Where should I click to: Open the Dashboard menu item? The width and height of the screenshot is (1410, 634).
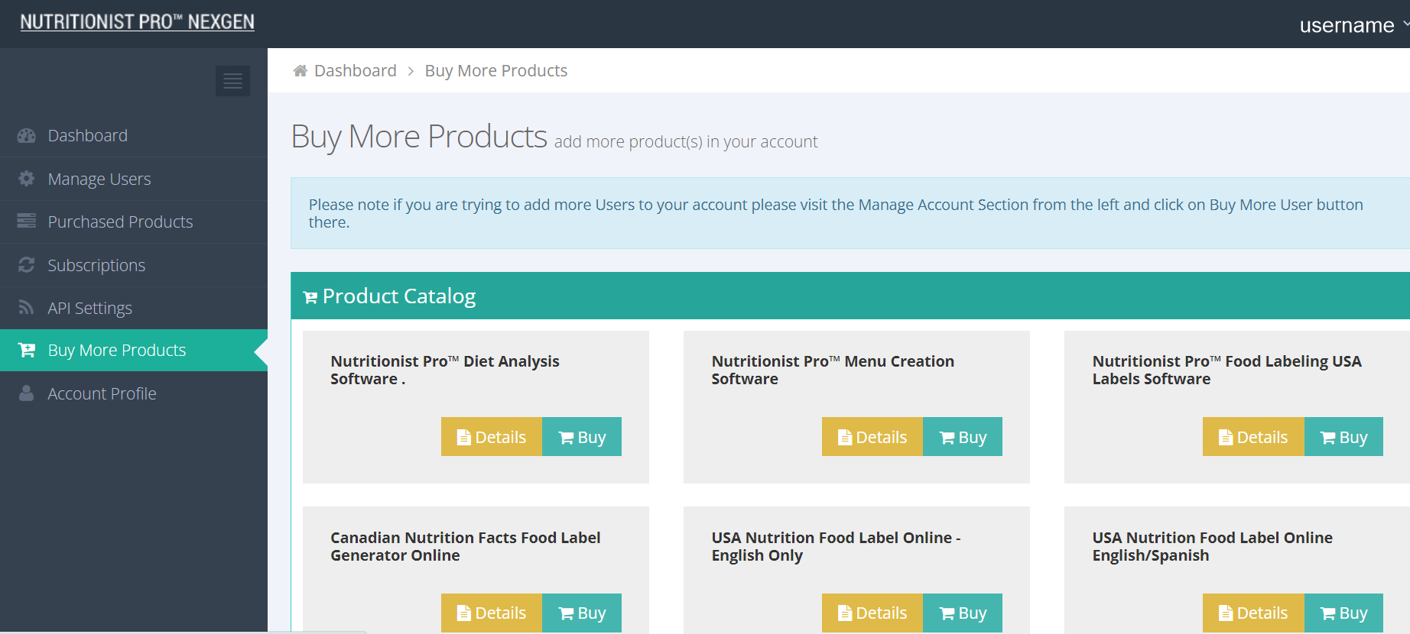pyautogui.click(x=134, y=135)
